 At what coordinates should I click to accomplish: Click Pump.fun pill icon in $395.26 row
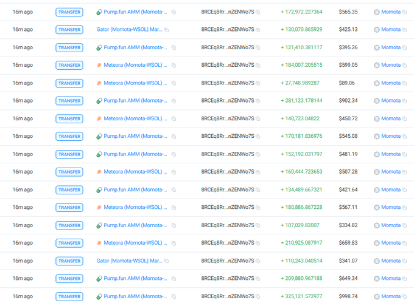click(x=99, y=47)
